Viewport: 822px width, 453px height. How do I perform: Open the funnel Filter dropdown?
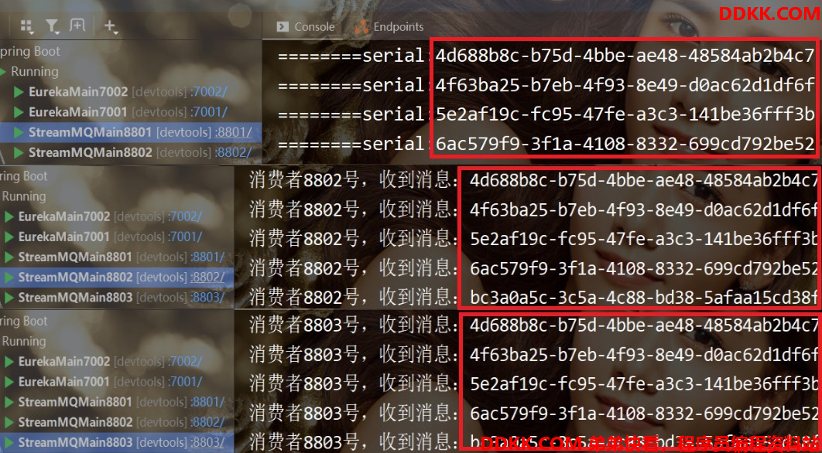point(52,26)
